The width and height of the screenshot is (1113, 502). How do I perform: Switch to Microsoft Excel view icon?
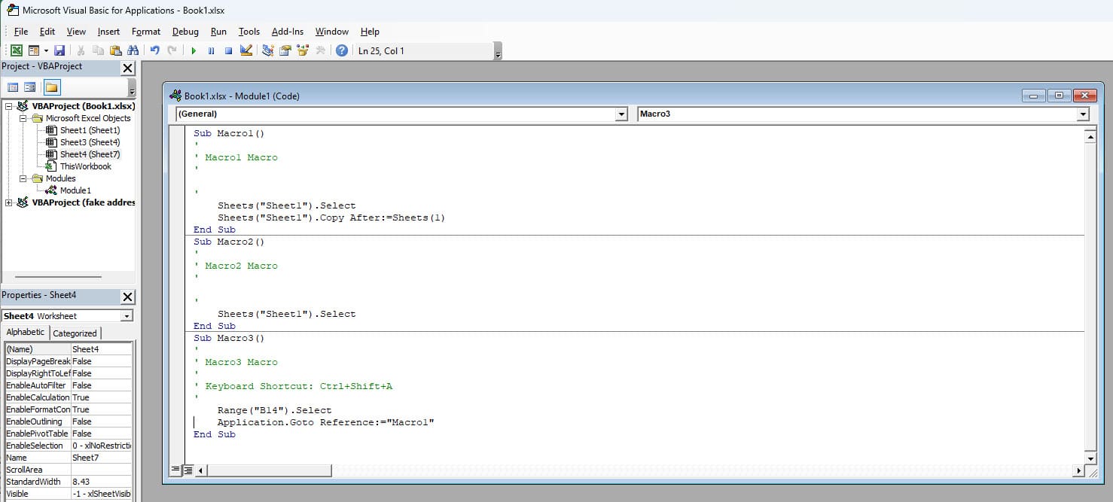(x=16, y=50)
